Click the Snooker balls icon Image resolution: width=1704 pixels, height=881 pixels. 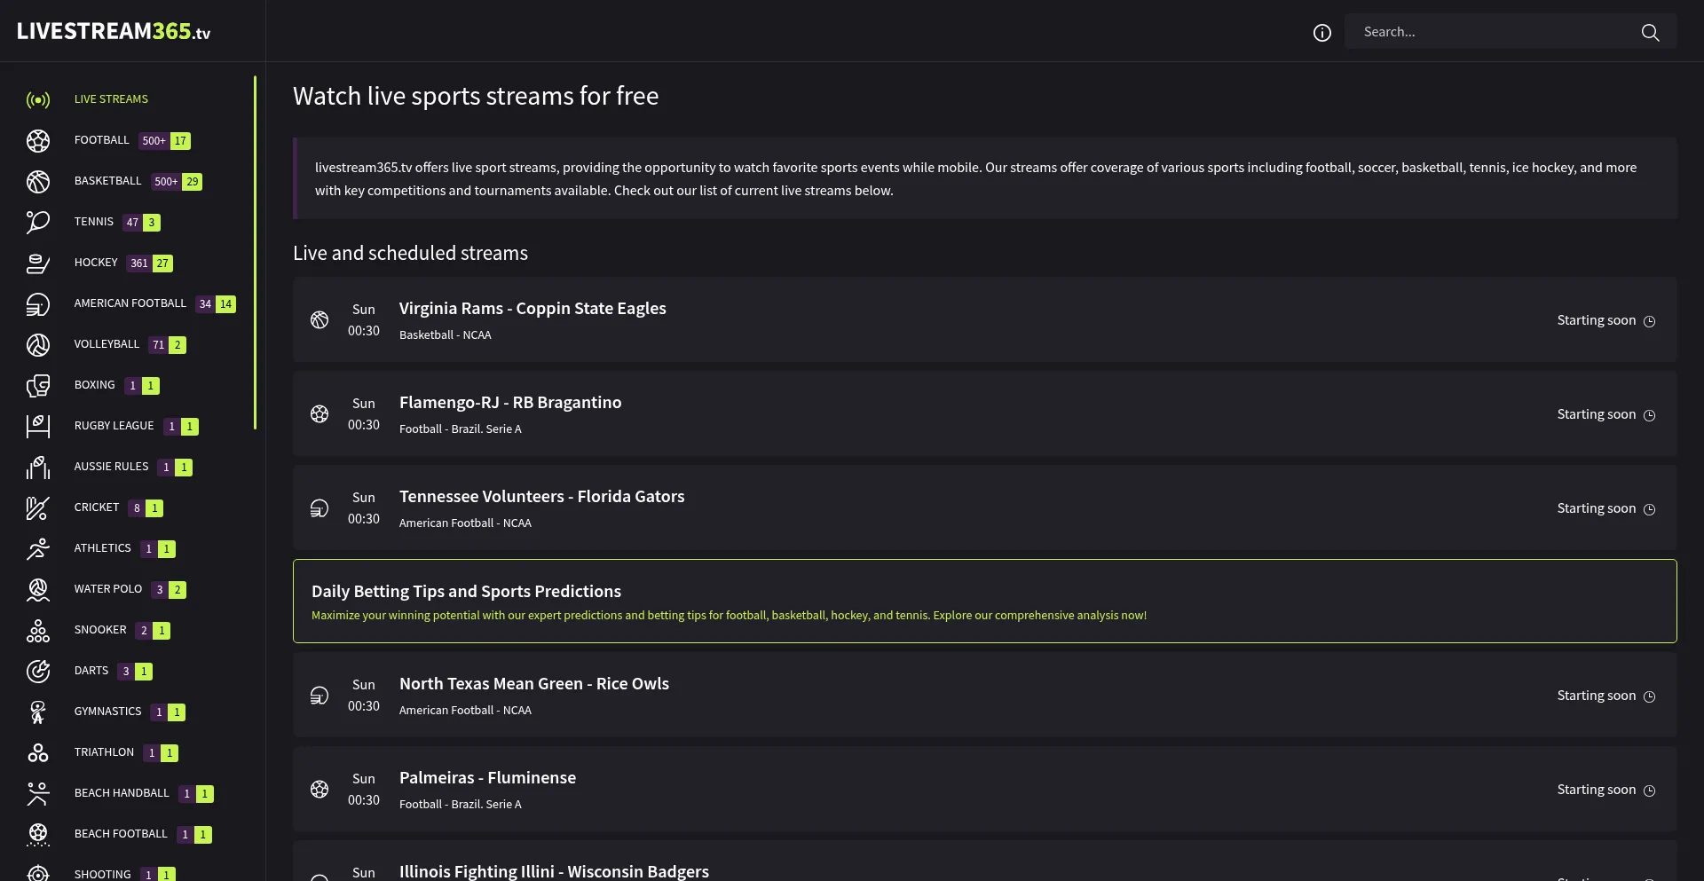point(38,631)
